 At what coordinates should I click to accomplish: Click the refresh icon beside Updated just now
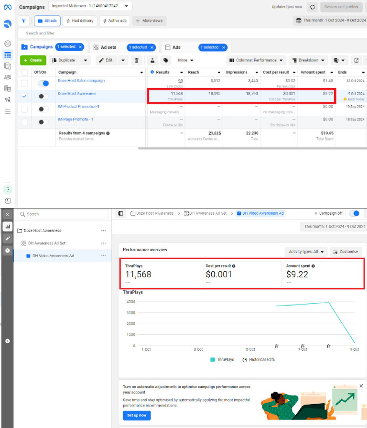coord(312,7)
